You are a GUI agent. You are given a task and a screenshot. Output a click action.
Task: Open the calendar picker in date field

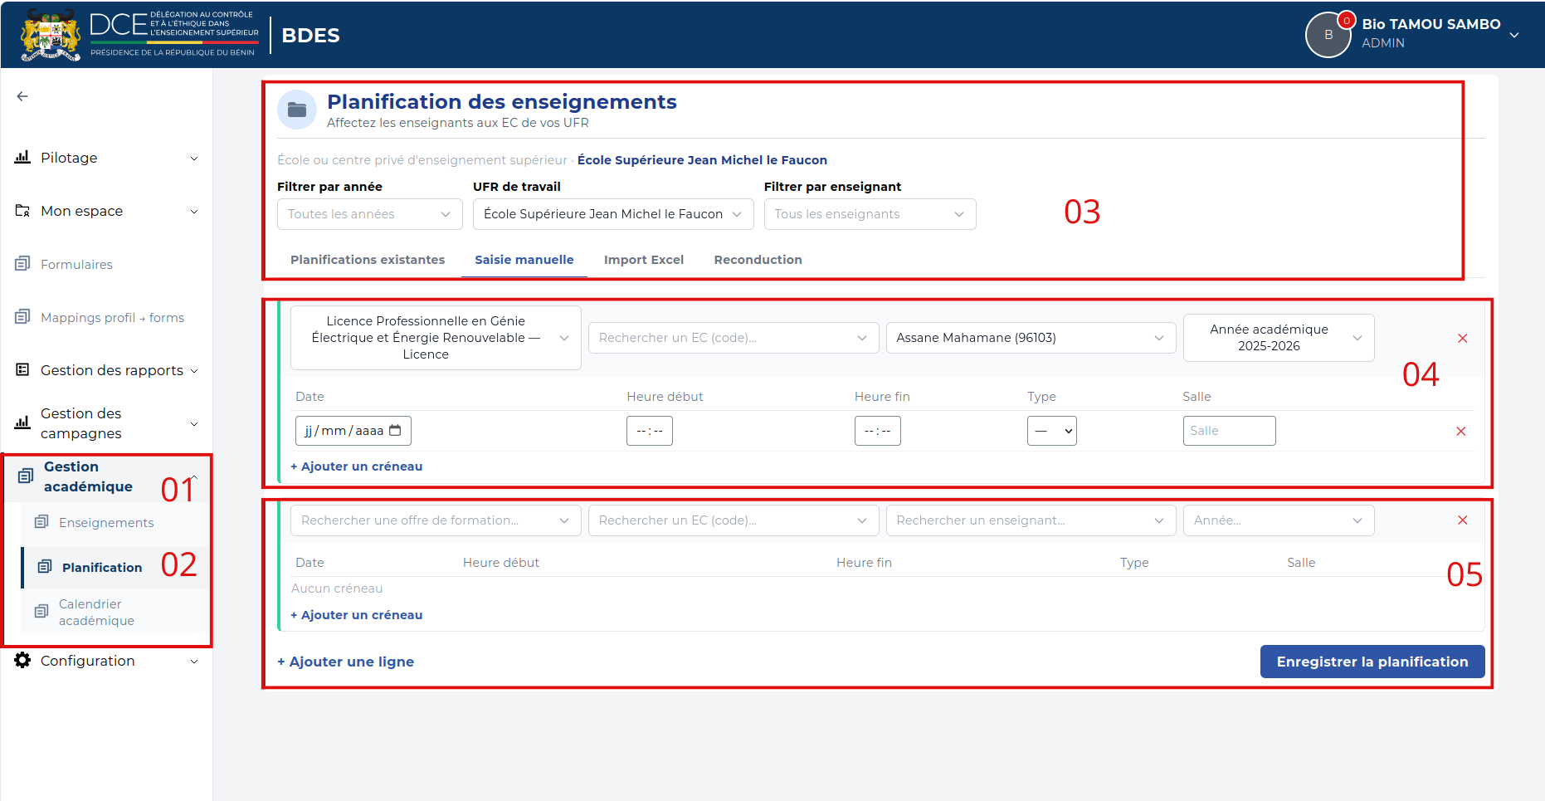pyautogui.click(x=395, y=430)
